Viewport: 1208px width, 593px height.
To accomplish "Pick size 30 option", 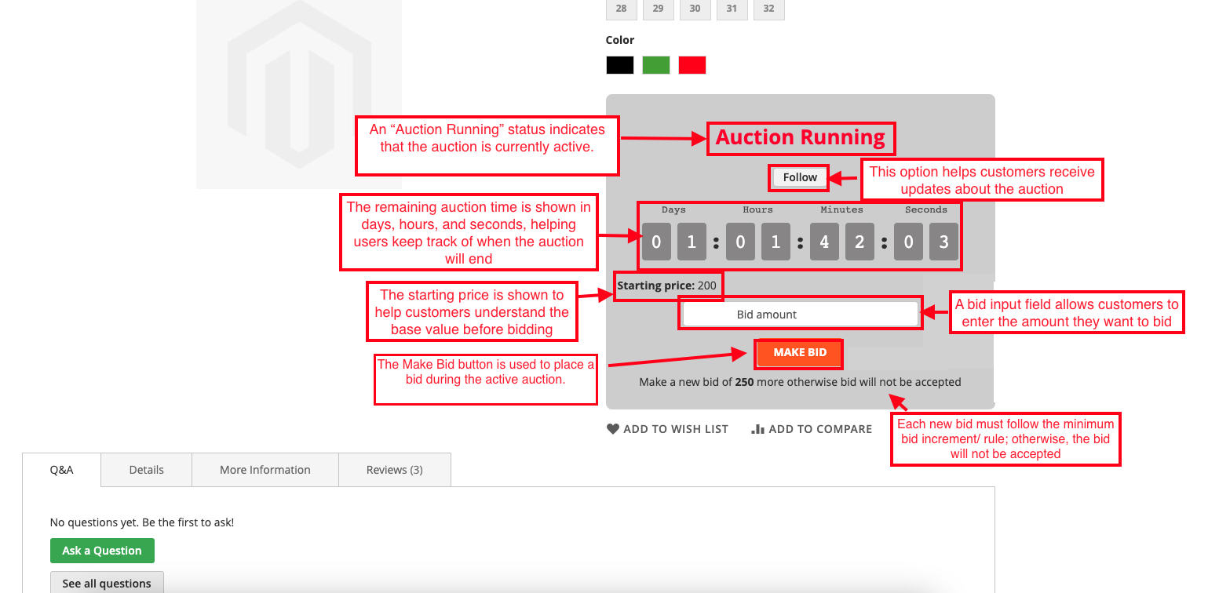I will [695, 9].
